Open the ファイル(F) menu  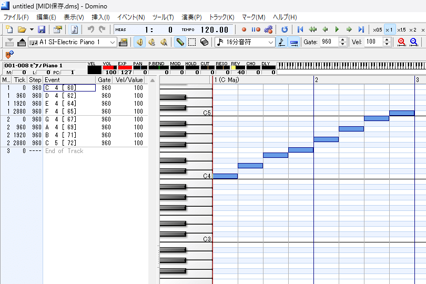pyautogui.click(x=16, y=17)
